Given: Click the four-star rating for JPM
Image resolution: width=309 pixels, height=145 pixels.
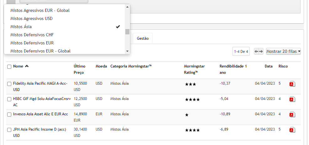Looking at the screenshot, I should [x=192, y=130].
